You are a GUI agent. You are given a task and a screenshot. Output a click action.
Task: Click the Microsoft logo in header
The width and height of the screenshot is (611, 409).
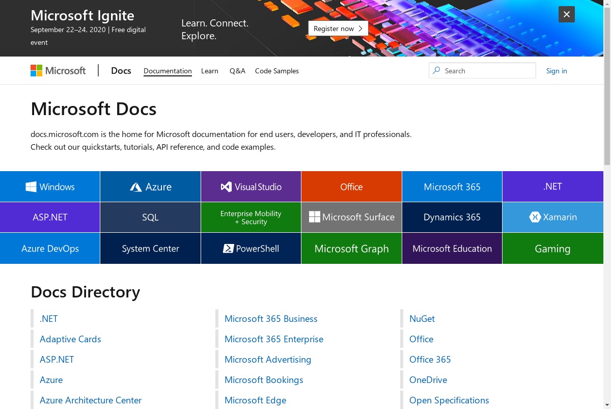click(x=58, y=71)
